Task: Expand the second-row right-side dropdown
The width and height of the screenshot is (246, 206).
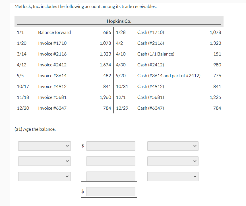Action: pos(173,161)
